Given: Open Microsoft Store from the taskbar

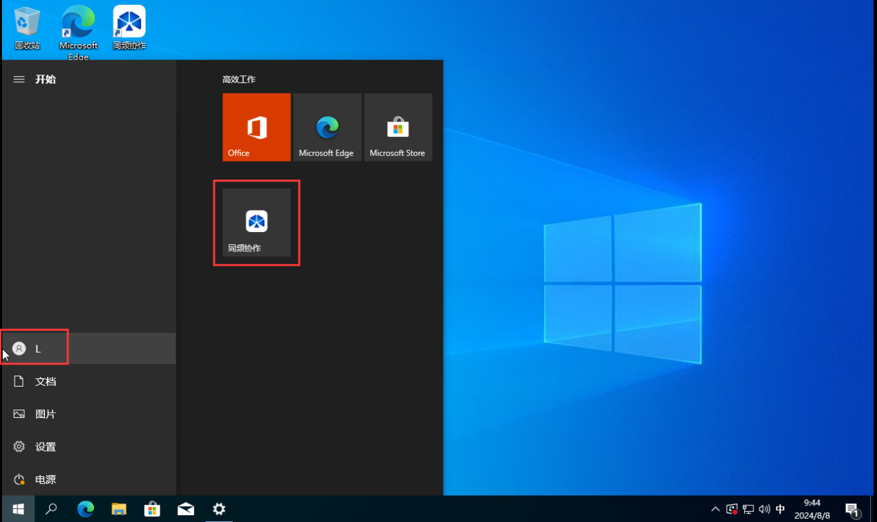Looking at the screenshot, I should pos(152,509).
